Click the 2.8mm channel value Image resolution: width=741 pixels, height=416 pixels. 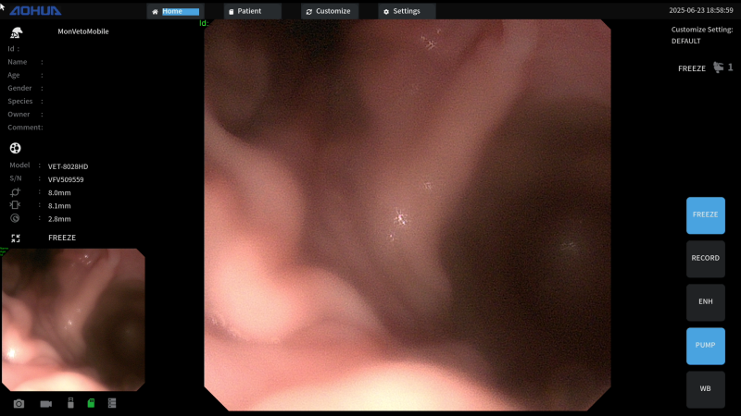pyautogui.click(x=59, y=219)
